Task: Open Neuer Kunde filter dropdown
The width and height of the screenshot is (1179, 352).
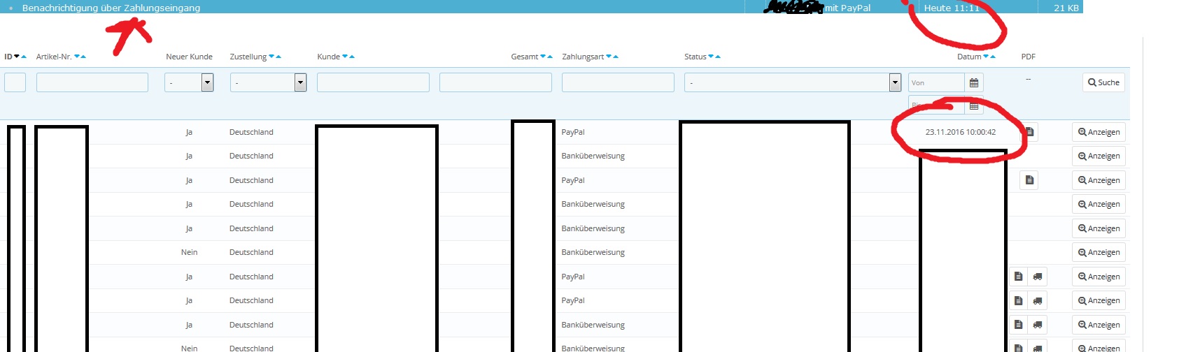Action: point(189,82)
